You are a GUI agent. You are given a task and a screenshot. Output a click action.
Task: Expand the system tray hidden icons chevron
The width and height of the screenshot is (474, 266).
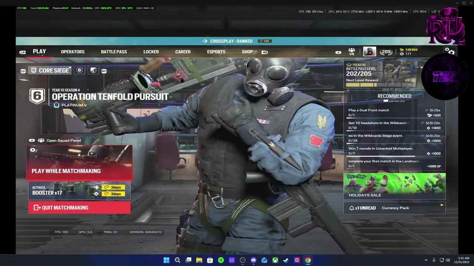(426, 260)
